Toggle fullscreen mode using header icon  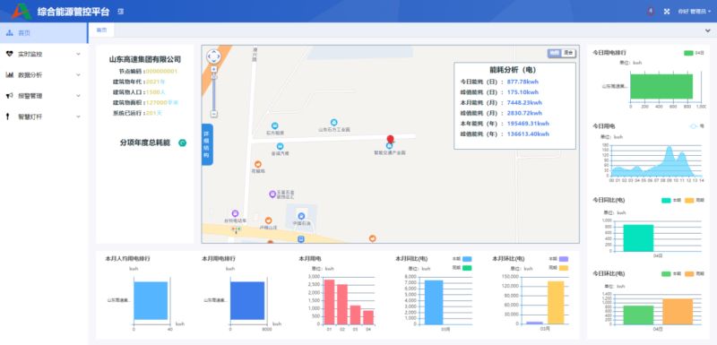tap(667, 12)
